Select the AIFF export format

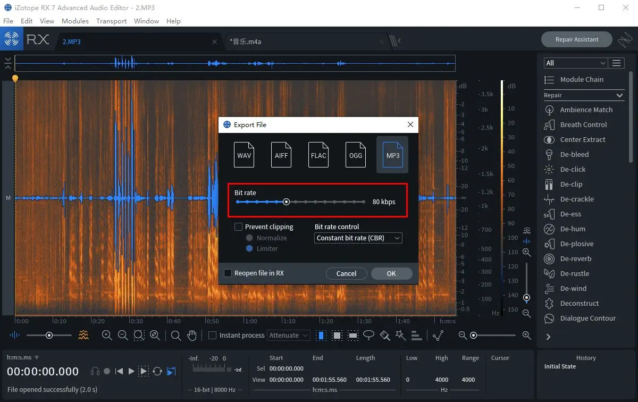[x=281, y=155]
